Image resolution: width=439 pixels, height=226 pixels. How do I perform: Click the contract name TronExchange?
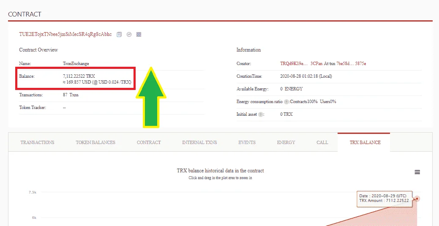tap(76, 63)
